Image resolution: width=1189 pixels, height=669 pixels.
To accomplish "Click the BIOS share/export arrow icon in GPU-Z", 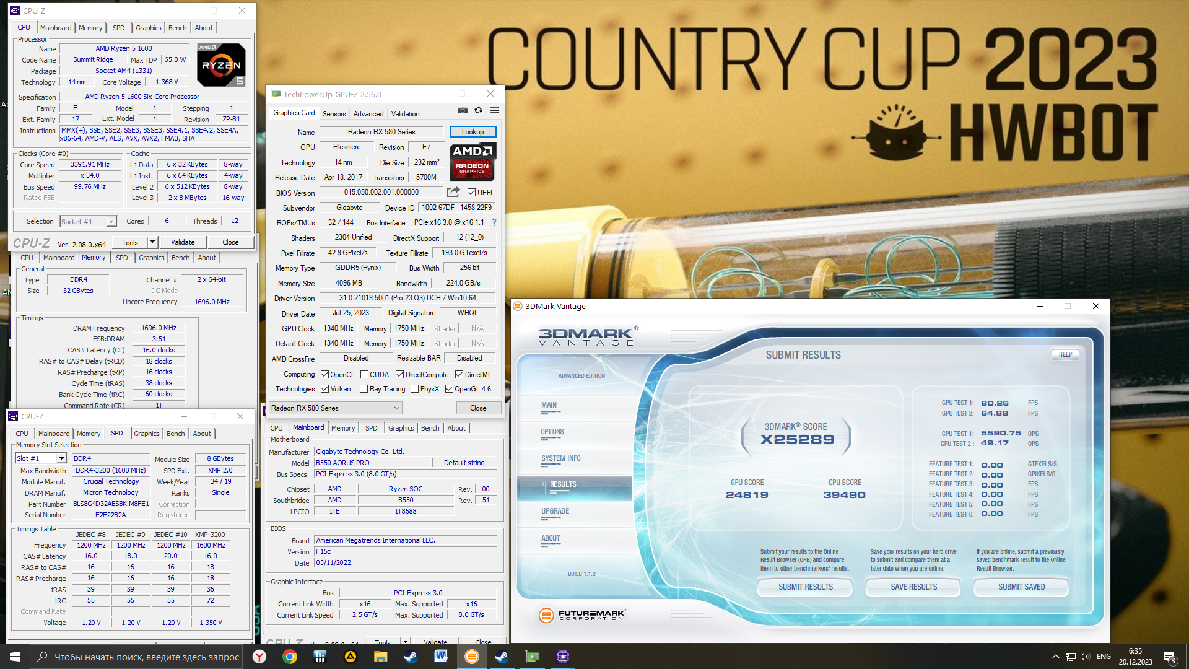I will pos(454,192).
